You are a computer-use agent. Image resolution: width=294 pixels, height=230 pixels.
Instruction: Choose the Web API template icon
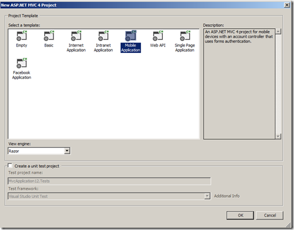pos(158,36)
